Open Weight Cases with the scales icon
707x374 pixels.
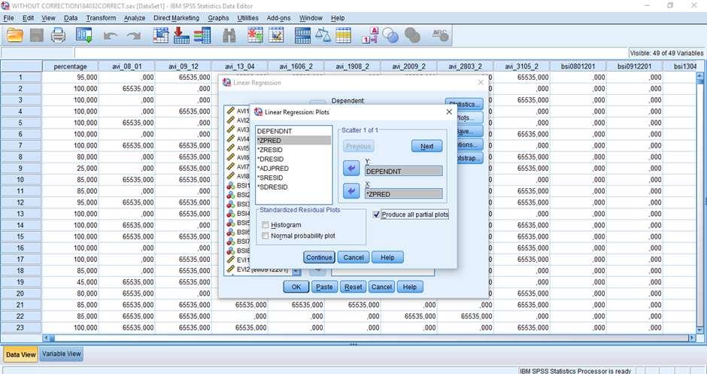point(323,35)
